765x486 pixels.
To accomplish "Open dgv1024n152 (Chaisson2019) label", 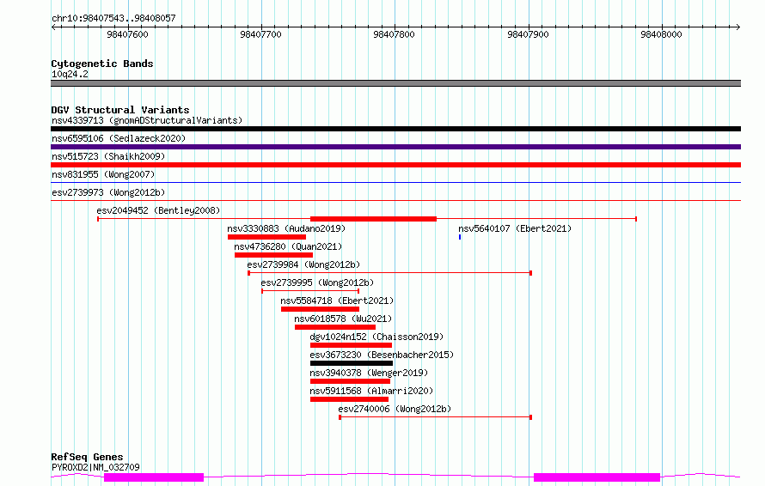I will click(x=376, y=337).
